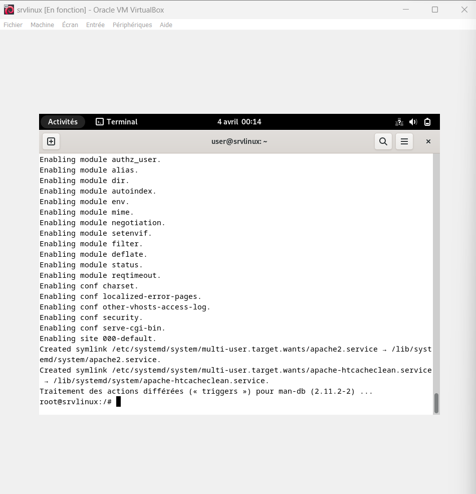Select the Entrée menu

(x=95, y=25)
